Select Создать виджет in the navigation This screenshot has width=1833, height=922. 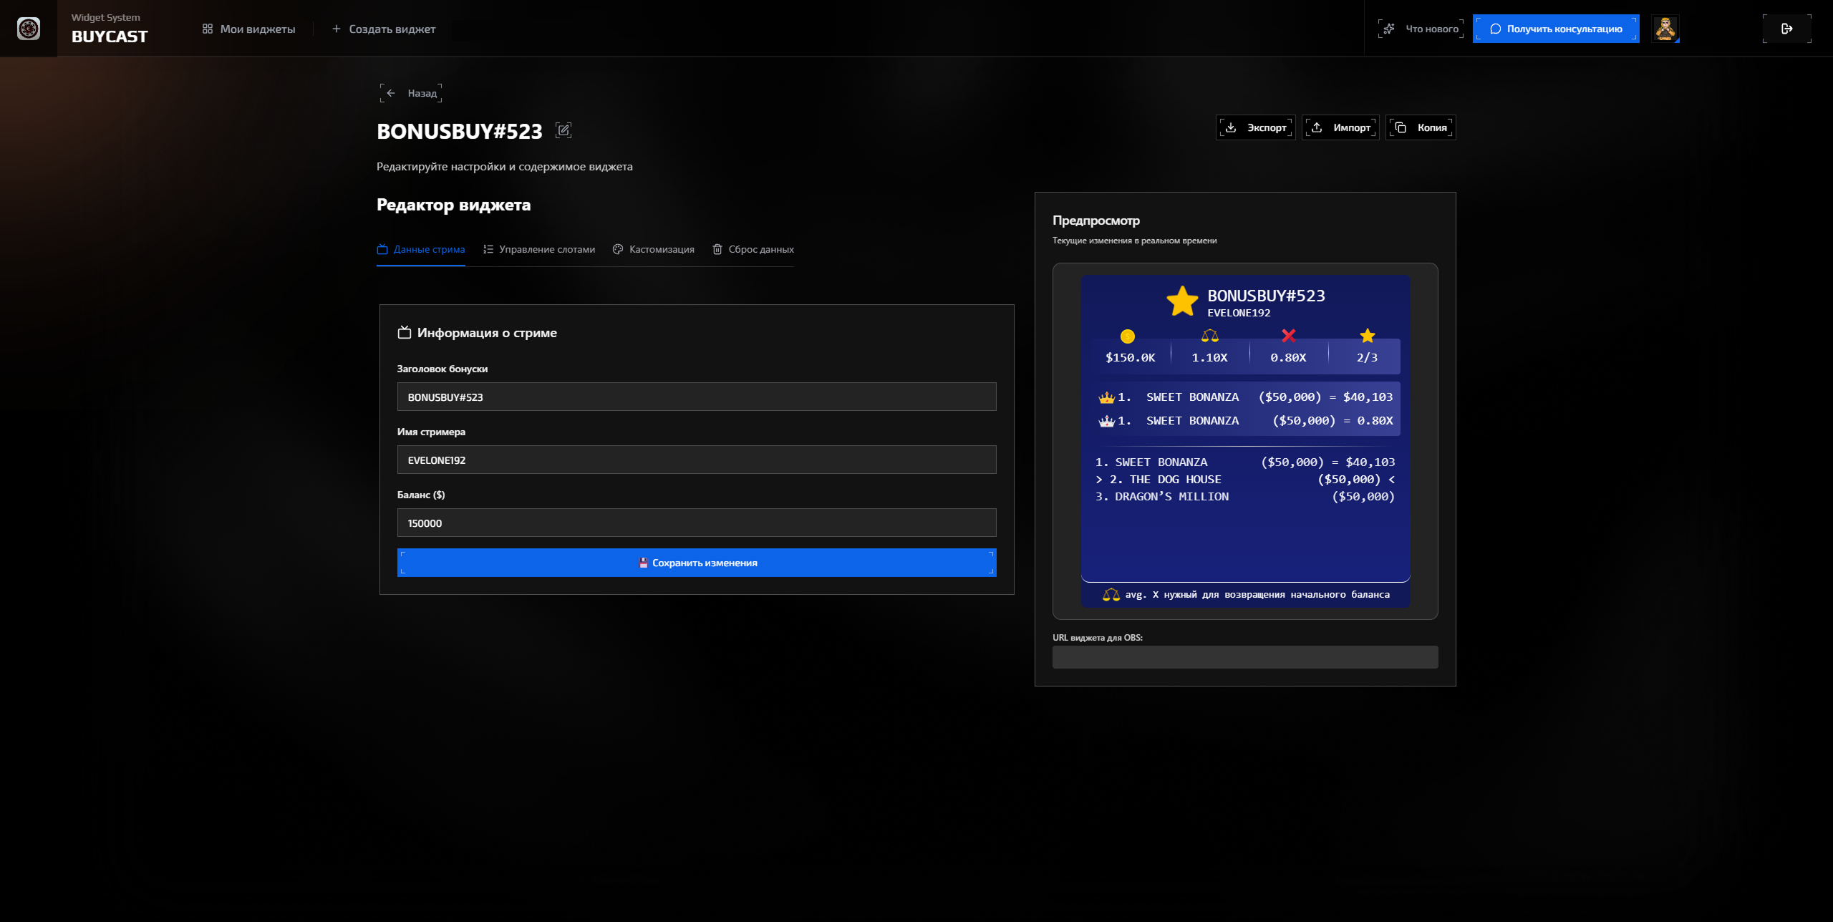pos(384,29)
